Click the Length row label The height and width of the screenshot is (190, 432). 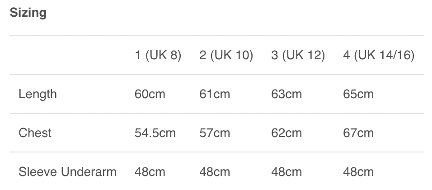38,94
